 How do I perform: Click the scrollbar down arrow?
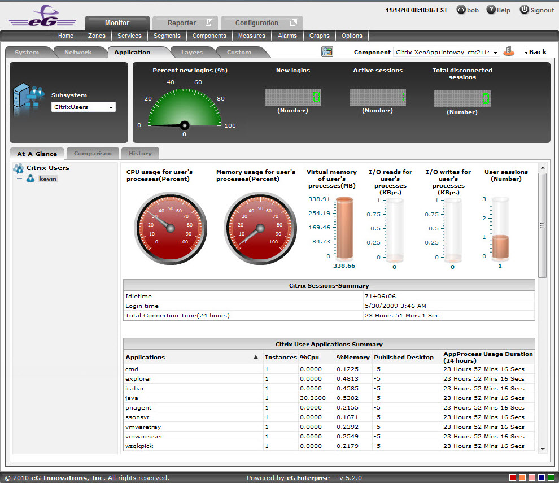tap(542, 449)
